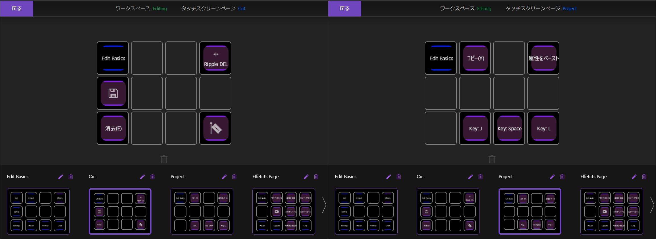Edit the Project page name in right panel
This screenshot has height=239, width=656.
[552, 177]
